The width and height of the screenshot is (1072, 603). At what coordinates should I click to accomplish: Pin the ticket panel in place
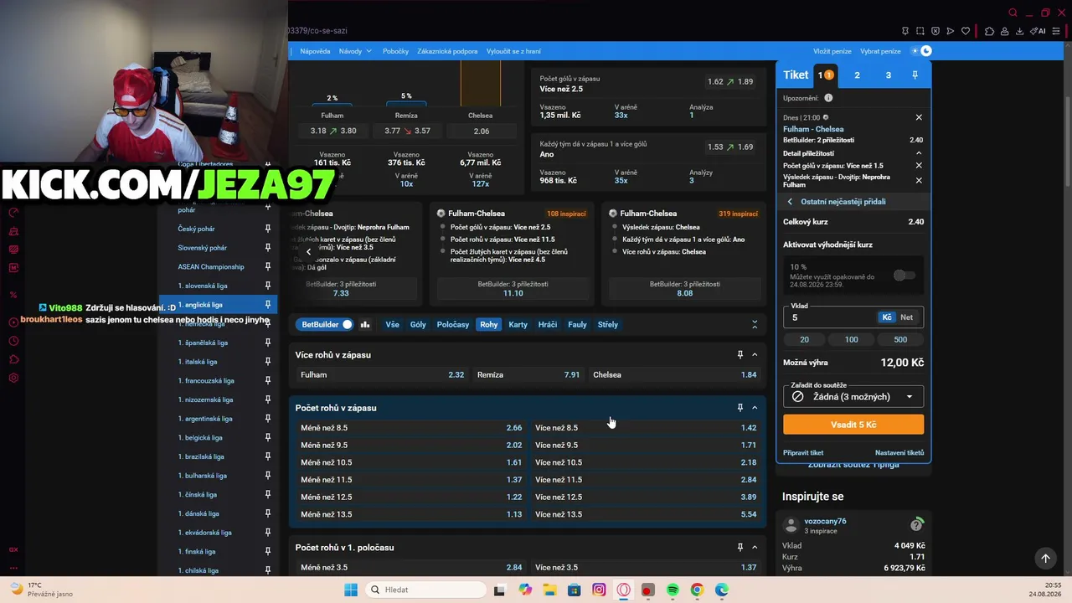point(915,75)
